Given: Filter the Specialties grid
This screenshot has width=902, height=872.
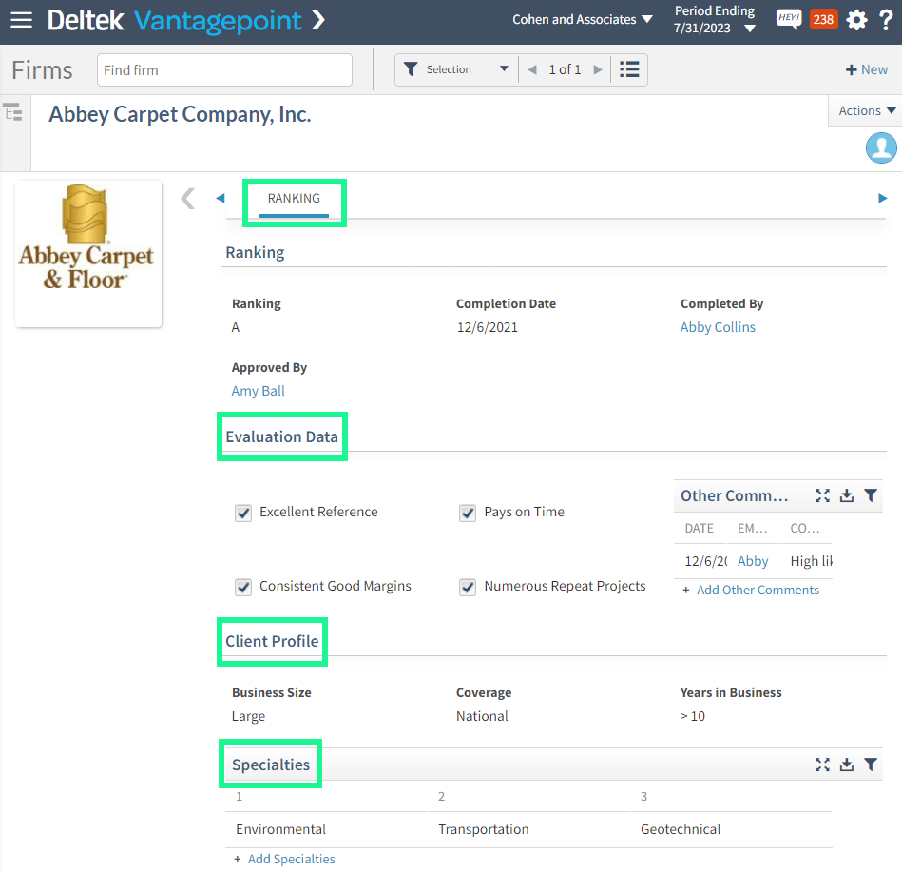Looking at the screenshot, I should (x=871, y=765).
